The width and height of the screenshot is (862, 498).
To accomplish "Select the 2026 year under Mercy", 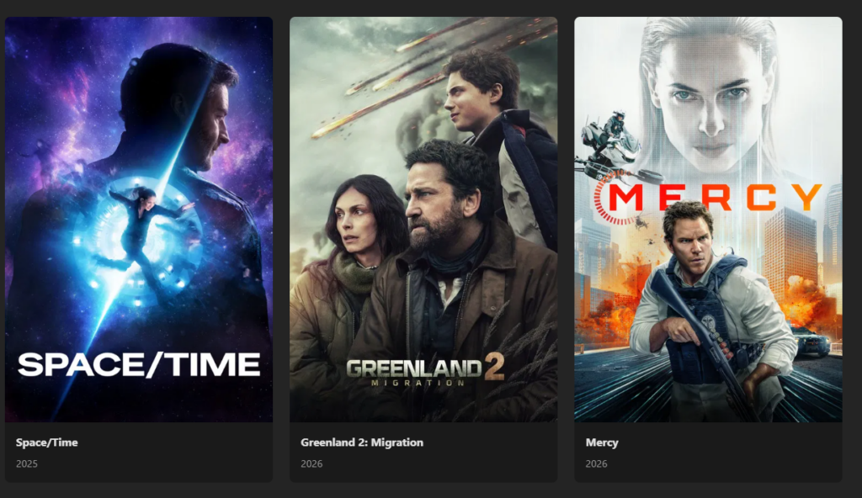I will coord(596,464).
